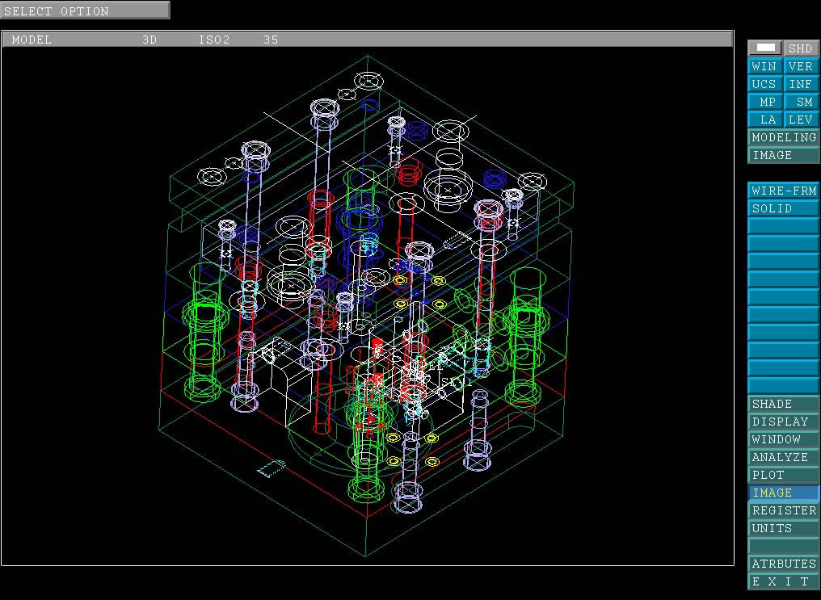Click the white swatch beside SHD
The width and height of the screenshot is (821, 600).
pos(765,48)
